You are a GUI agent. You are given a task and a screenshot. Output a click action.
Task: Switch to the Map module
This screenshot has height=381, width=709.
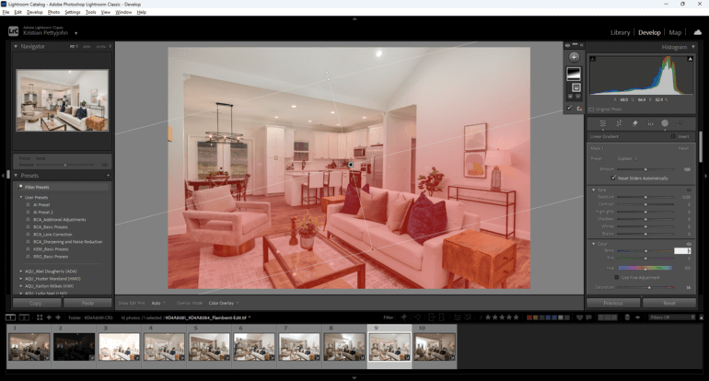(675, 32)
